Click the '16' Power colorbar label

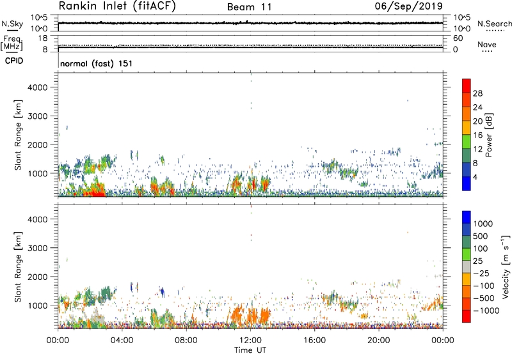coord(477,135)
